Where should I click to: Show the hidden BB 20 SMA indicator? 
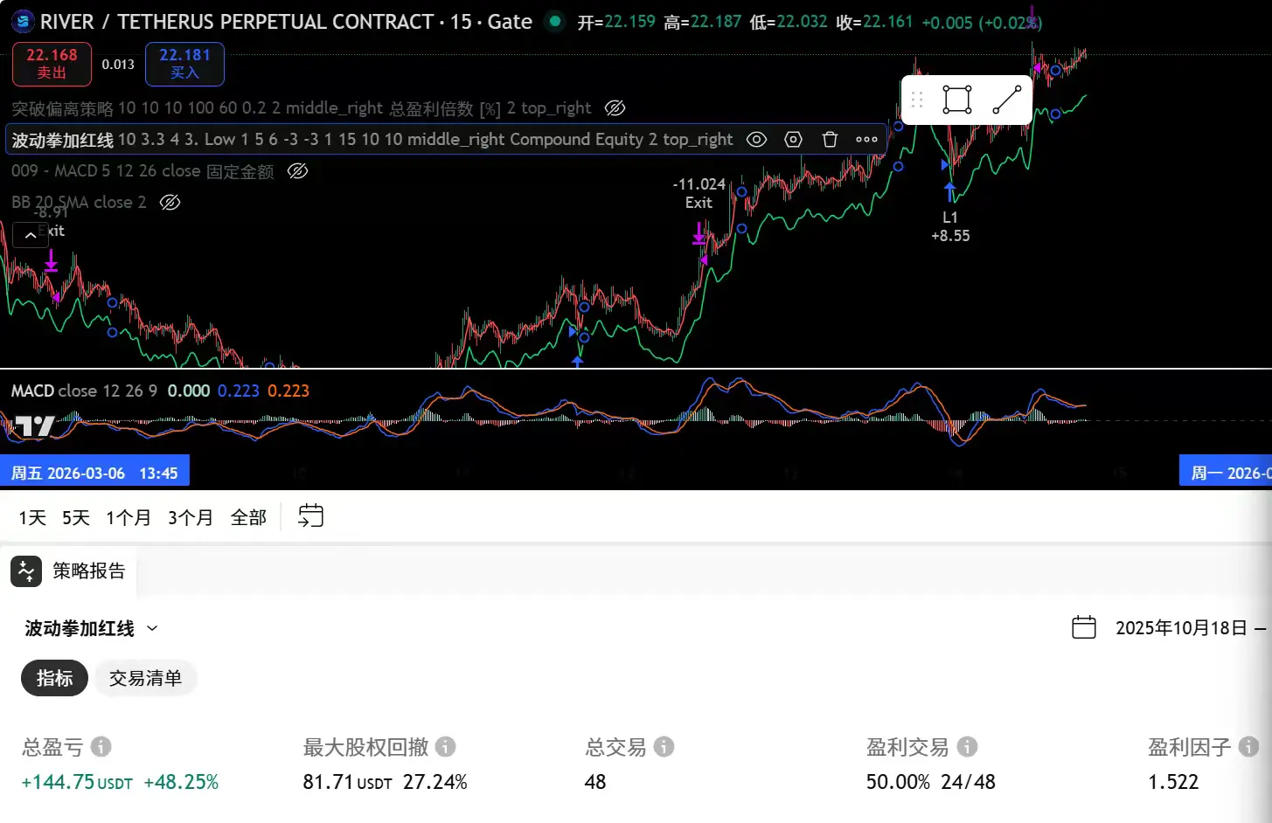(170, 203)
